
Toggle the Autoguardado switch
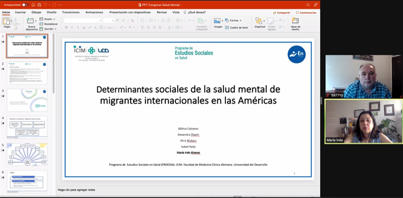point(25,5)
